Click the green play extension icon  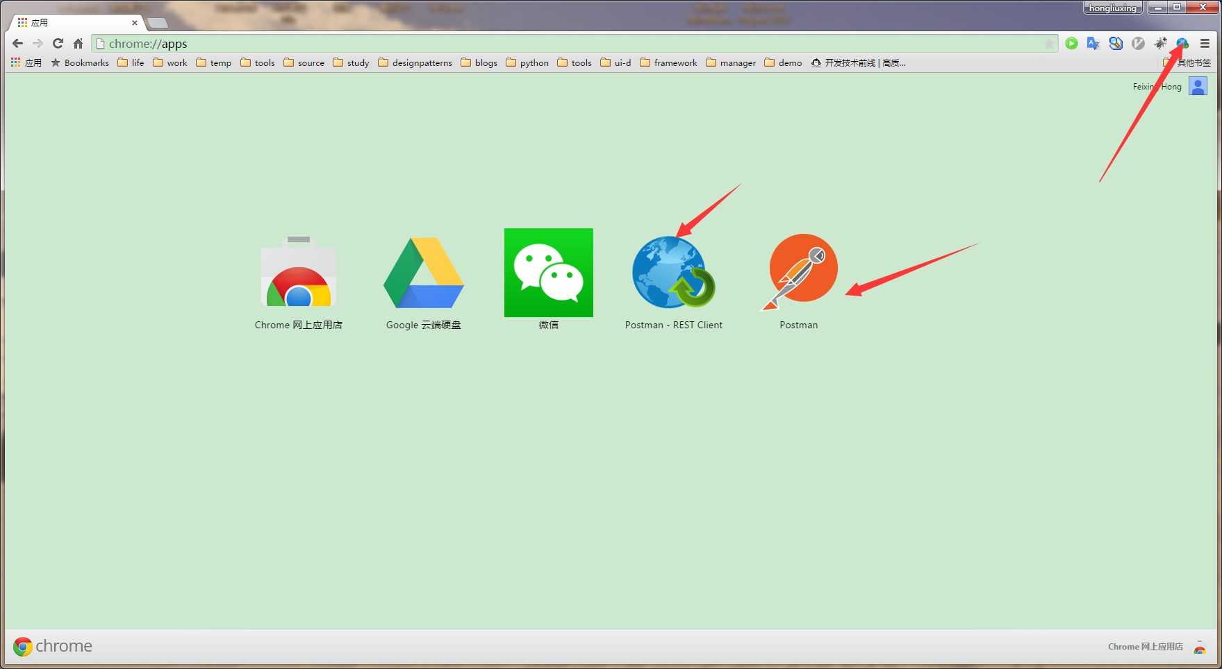[1071, 43]
